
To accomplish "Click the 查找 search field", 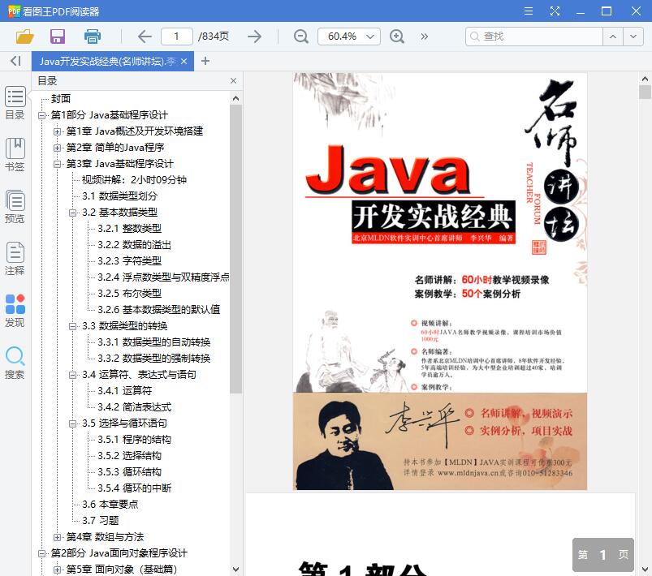I will click(x=534, y=37).
